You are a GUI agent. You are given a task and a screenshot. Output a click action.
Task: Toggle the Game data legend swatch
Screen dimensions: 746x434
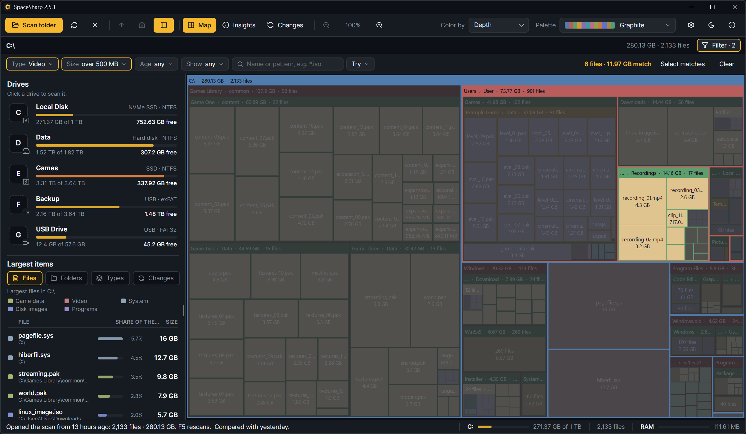[10, 301]
